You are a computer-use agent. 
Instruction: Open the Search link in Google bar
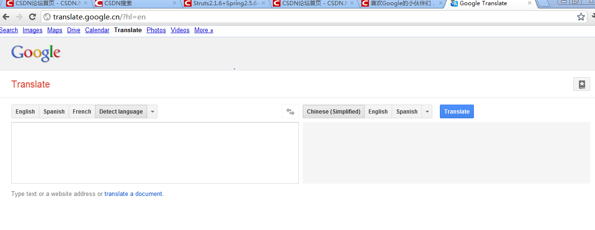point(9,30)
